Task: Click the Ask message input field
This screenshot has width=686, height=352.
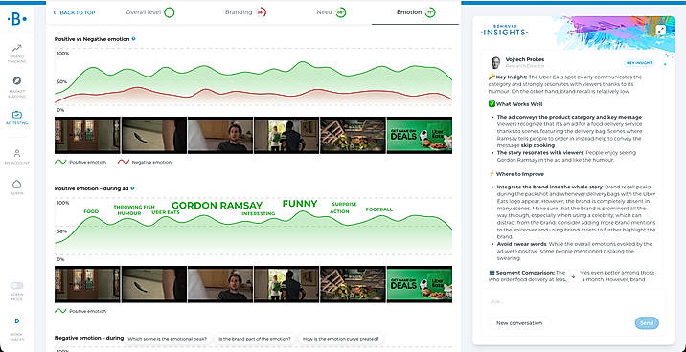Action: coord(573,301)
